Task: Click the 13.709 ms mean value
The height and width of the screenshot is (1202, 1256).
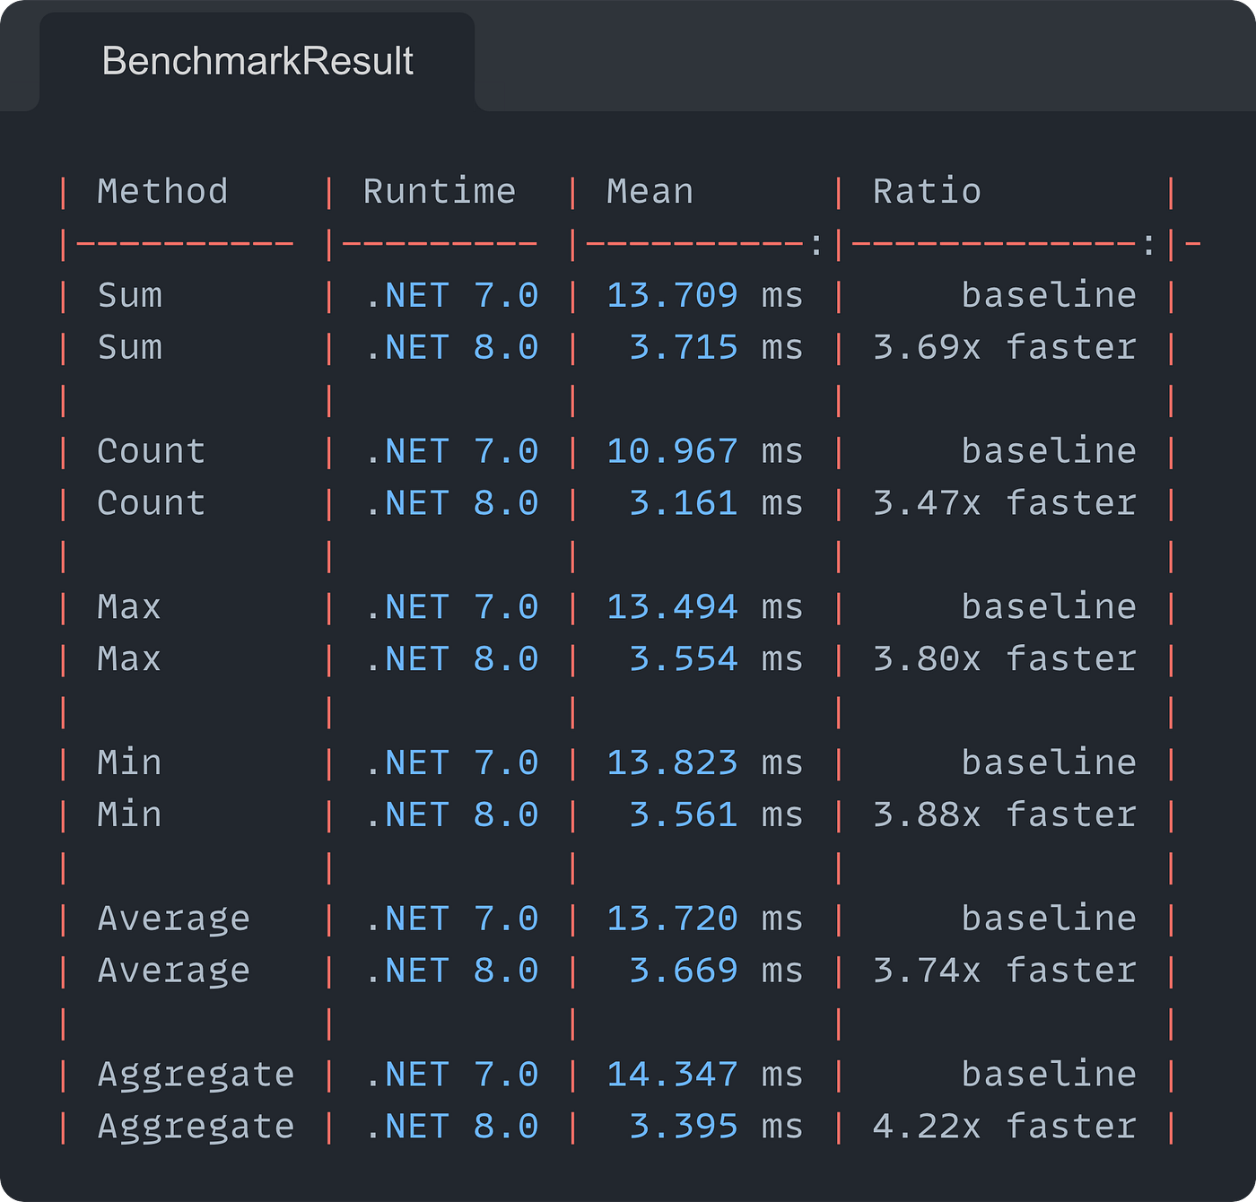Action: (704, 295)
